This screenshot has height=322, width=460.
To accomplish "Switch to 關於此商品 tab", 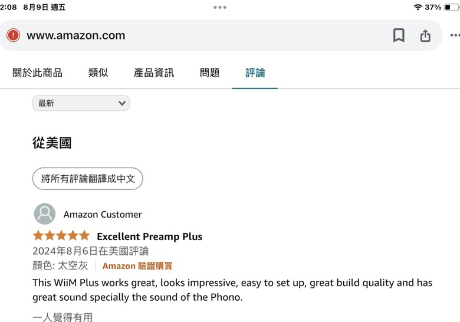I will tap(38, 73).
